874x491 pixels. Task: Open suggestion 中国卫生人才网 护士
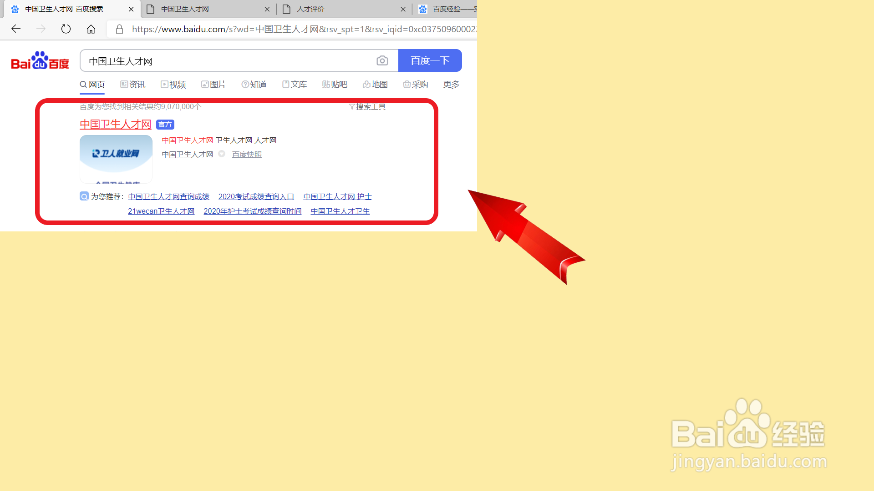click(x=338, y=197)
